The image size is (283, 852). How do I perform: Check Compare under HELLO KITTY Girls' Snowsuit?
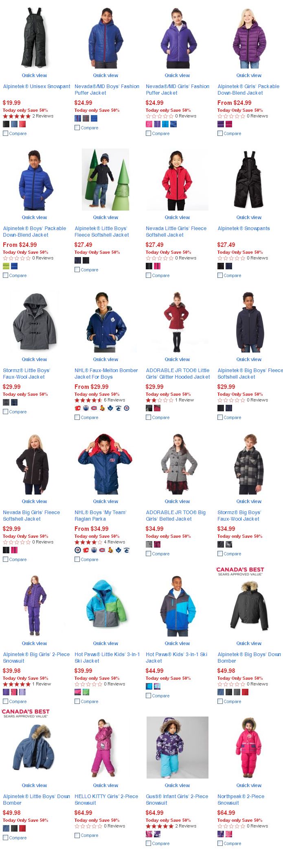point(77,835)
